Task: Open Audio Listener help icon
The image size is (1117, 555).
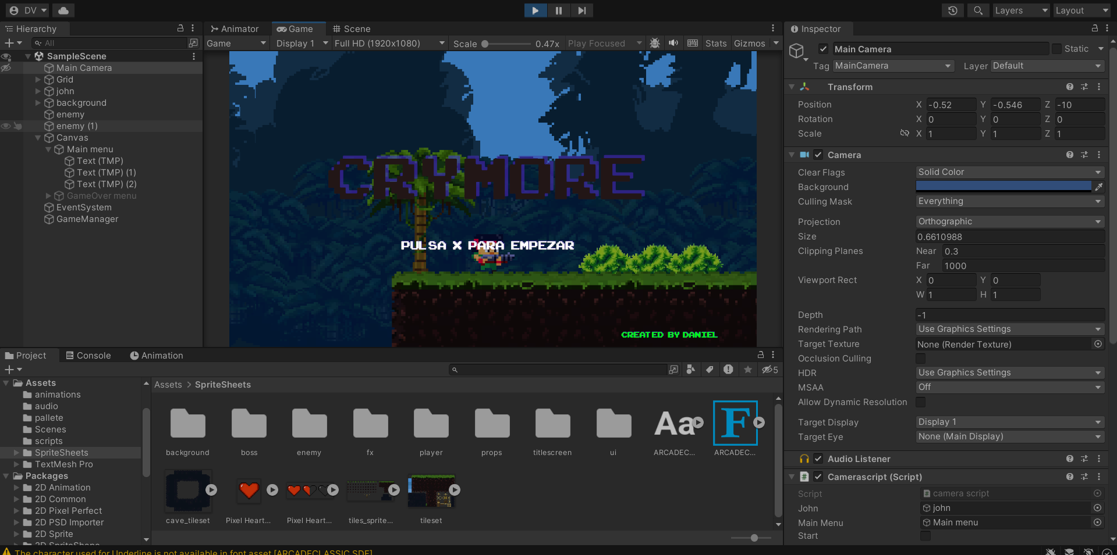Action: click(1070, 459)
